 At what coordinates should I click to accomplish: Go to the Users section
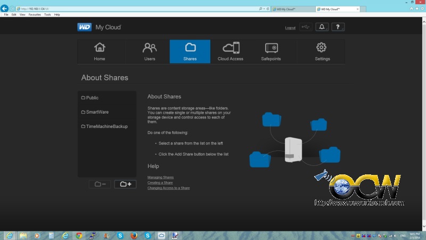(150, 52)
